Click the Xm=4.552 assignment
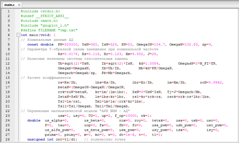 (x=134, y=54)
